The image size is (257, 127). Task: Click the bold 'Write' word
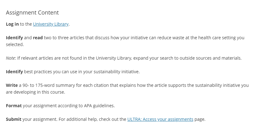click(x=12, y=85)
